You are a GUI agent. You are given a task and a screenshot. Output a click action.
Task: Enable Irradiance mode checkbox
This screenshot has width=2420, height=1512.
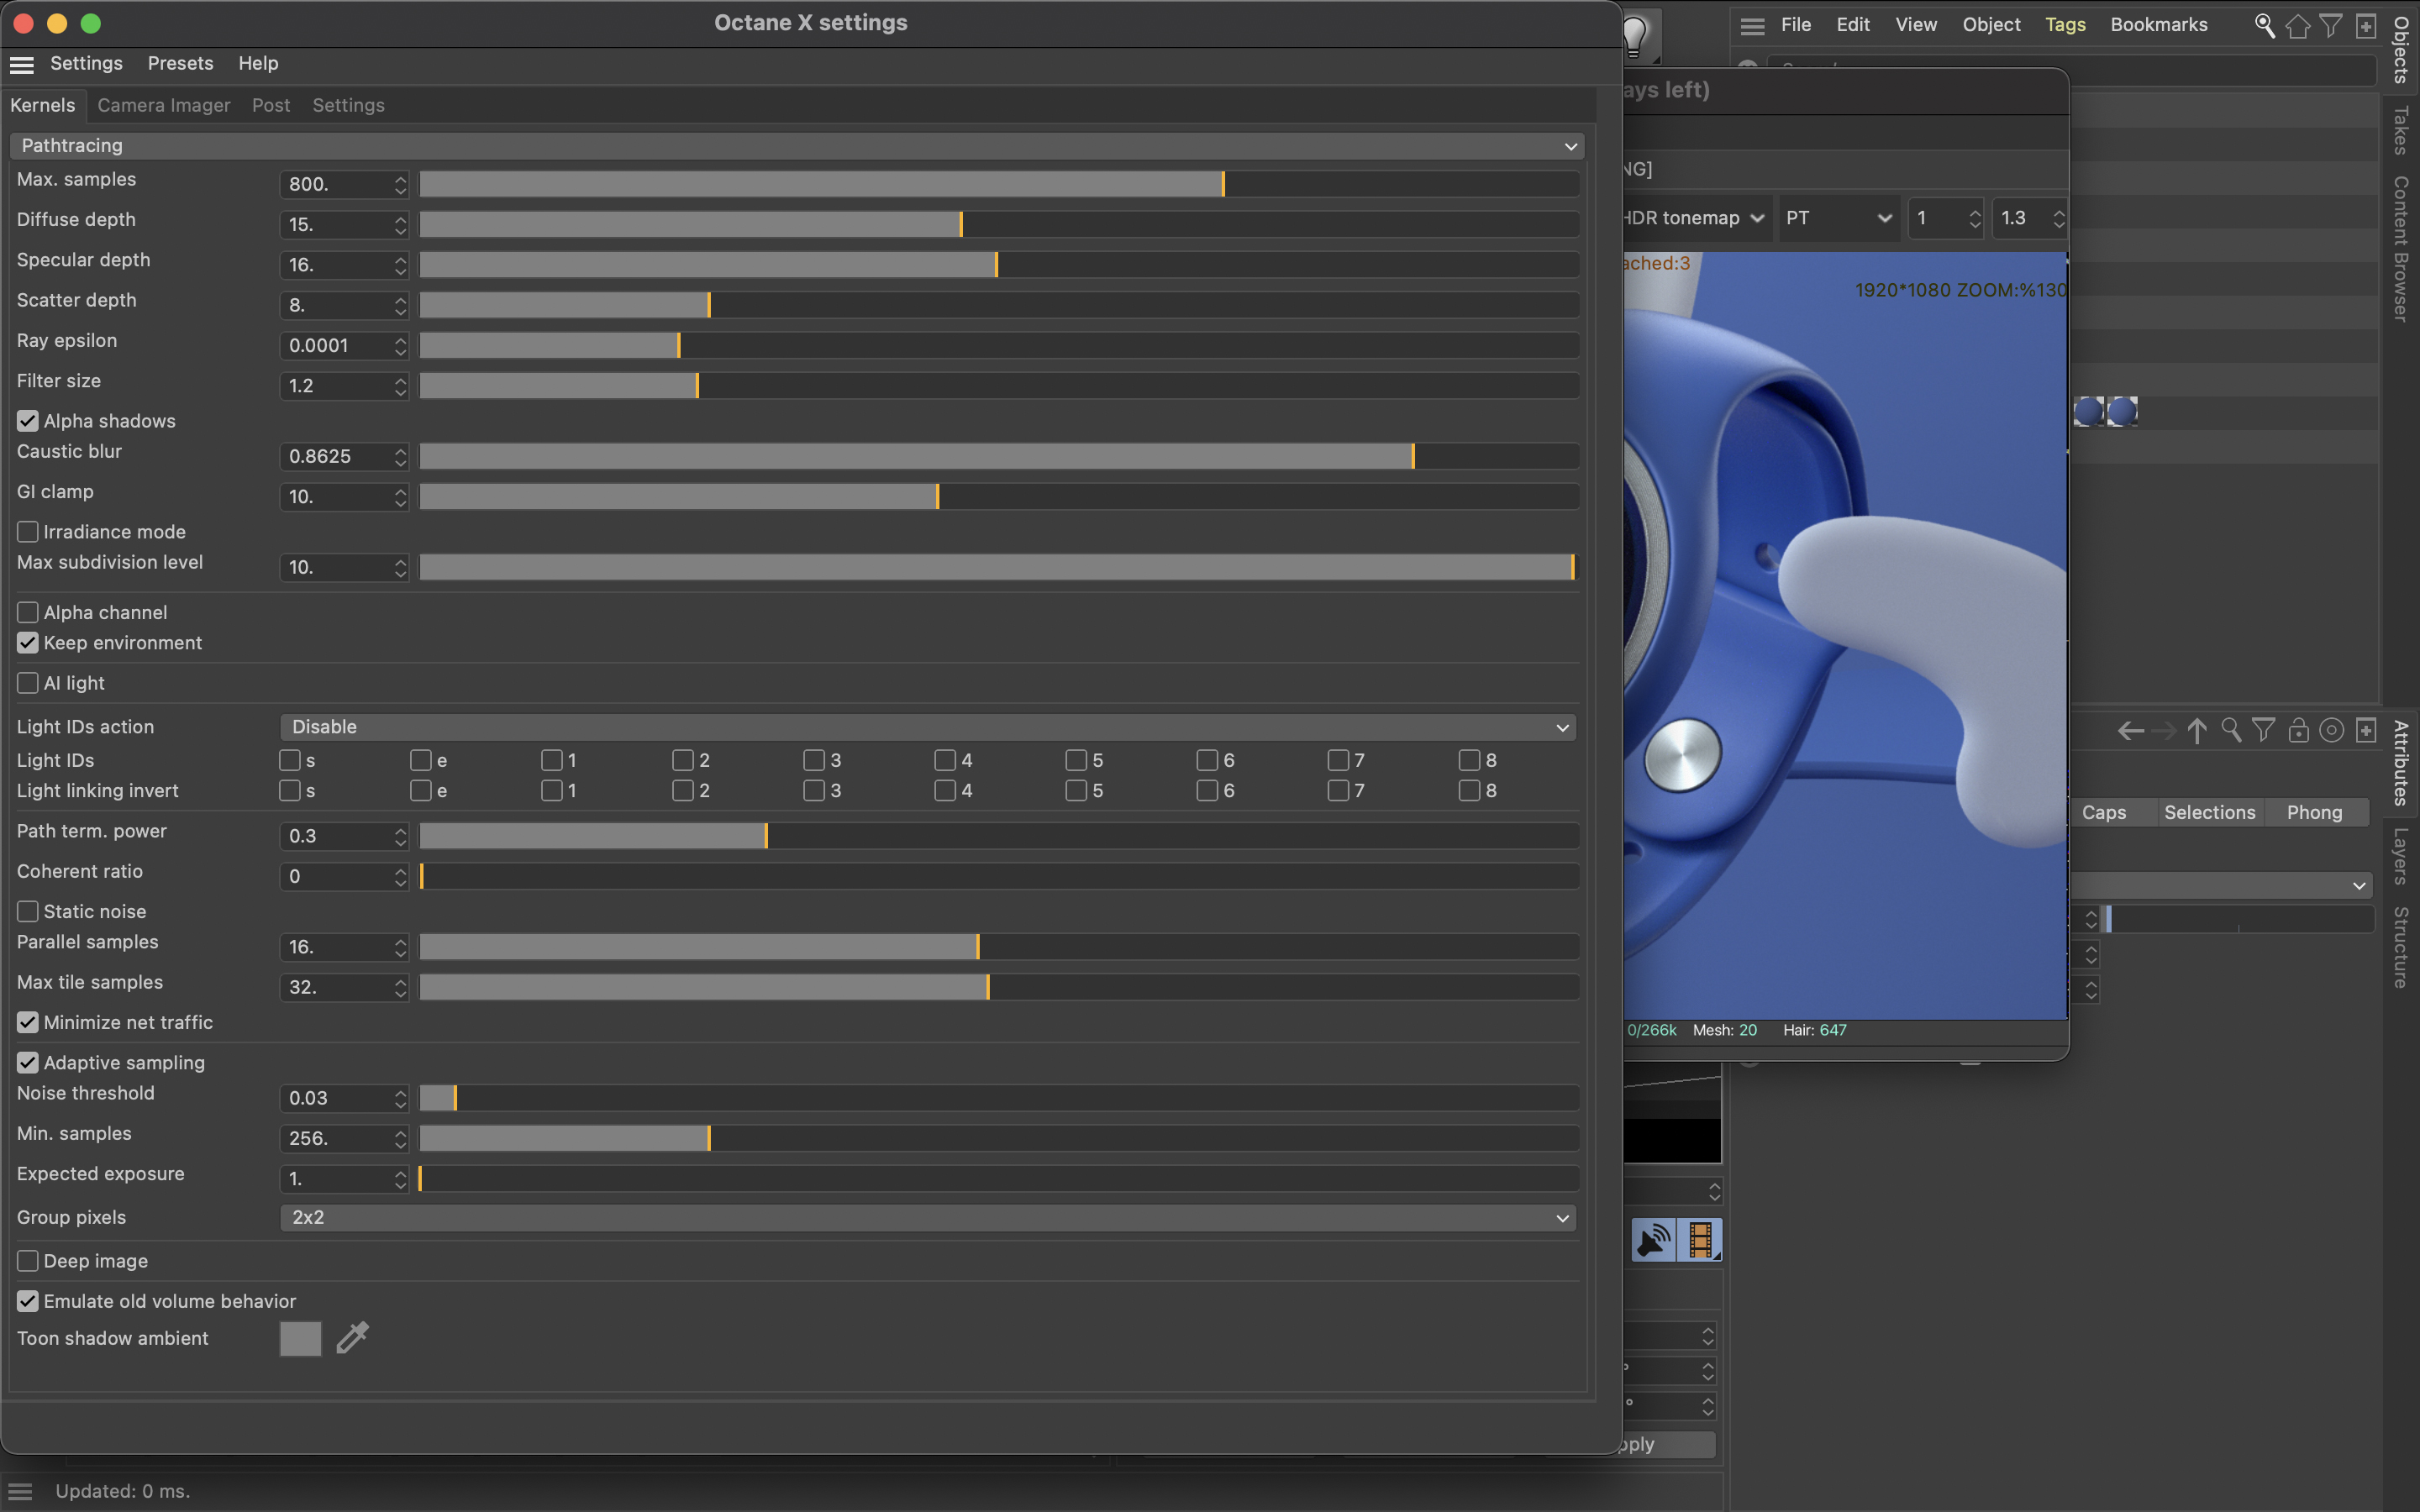(28, 532)
